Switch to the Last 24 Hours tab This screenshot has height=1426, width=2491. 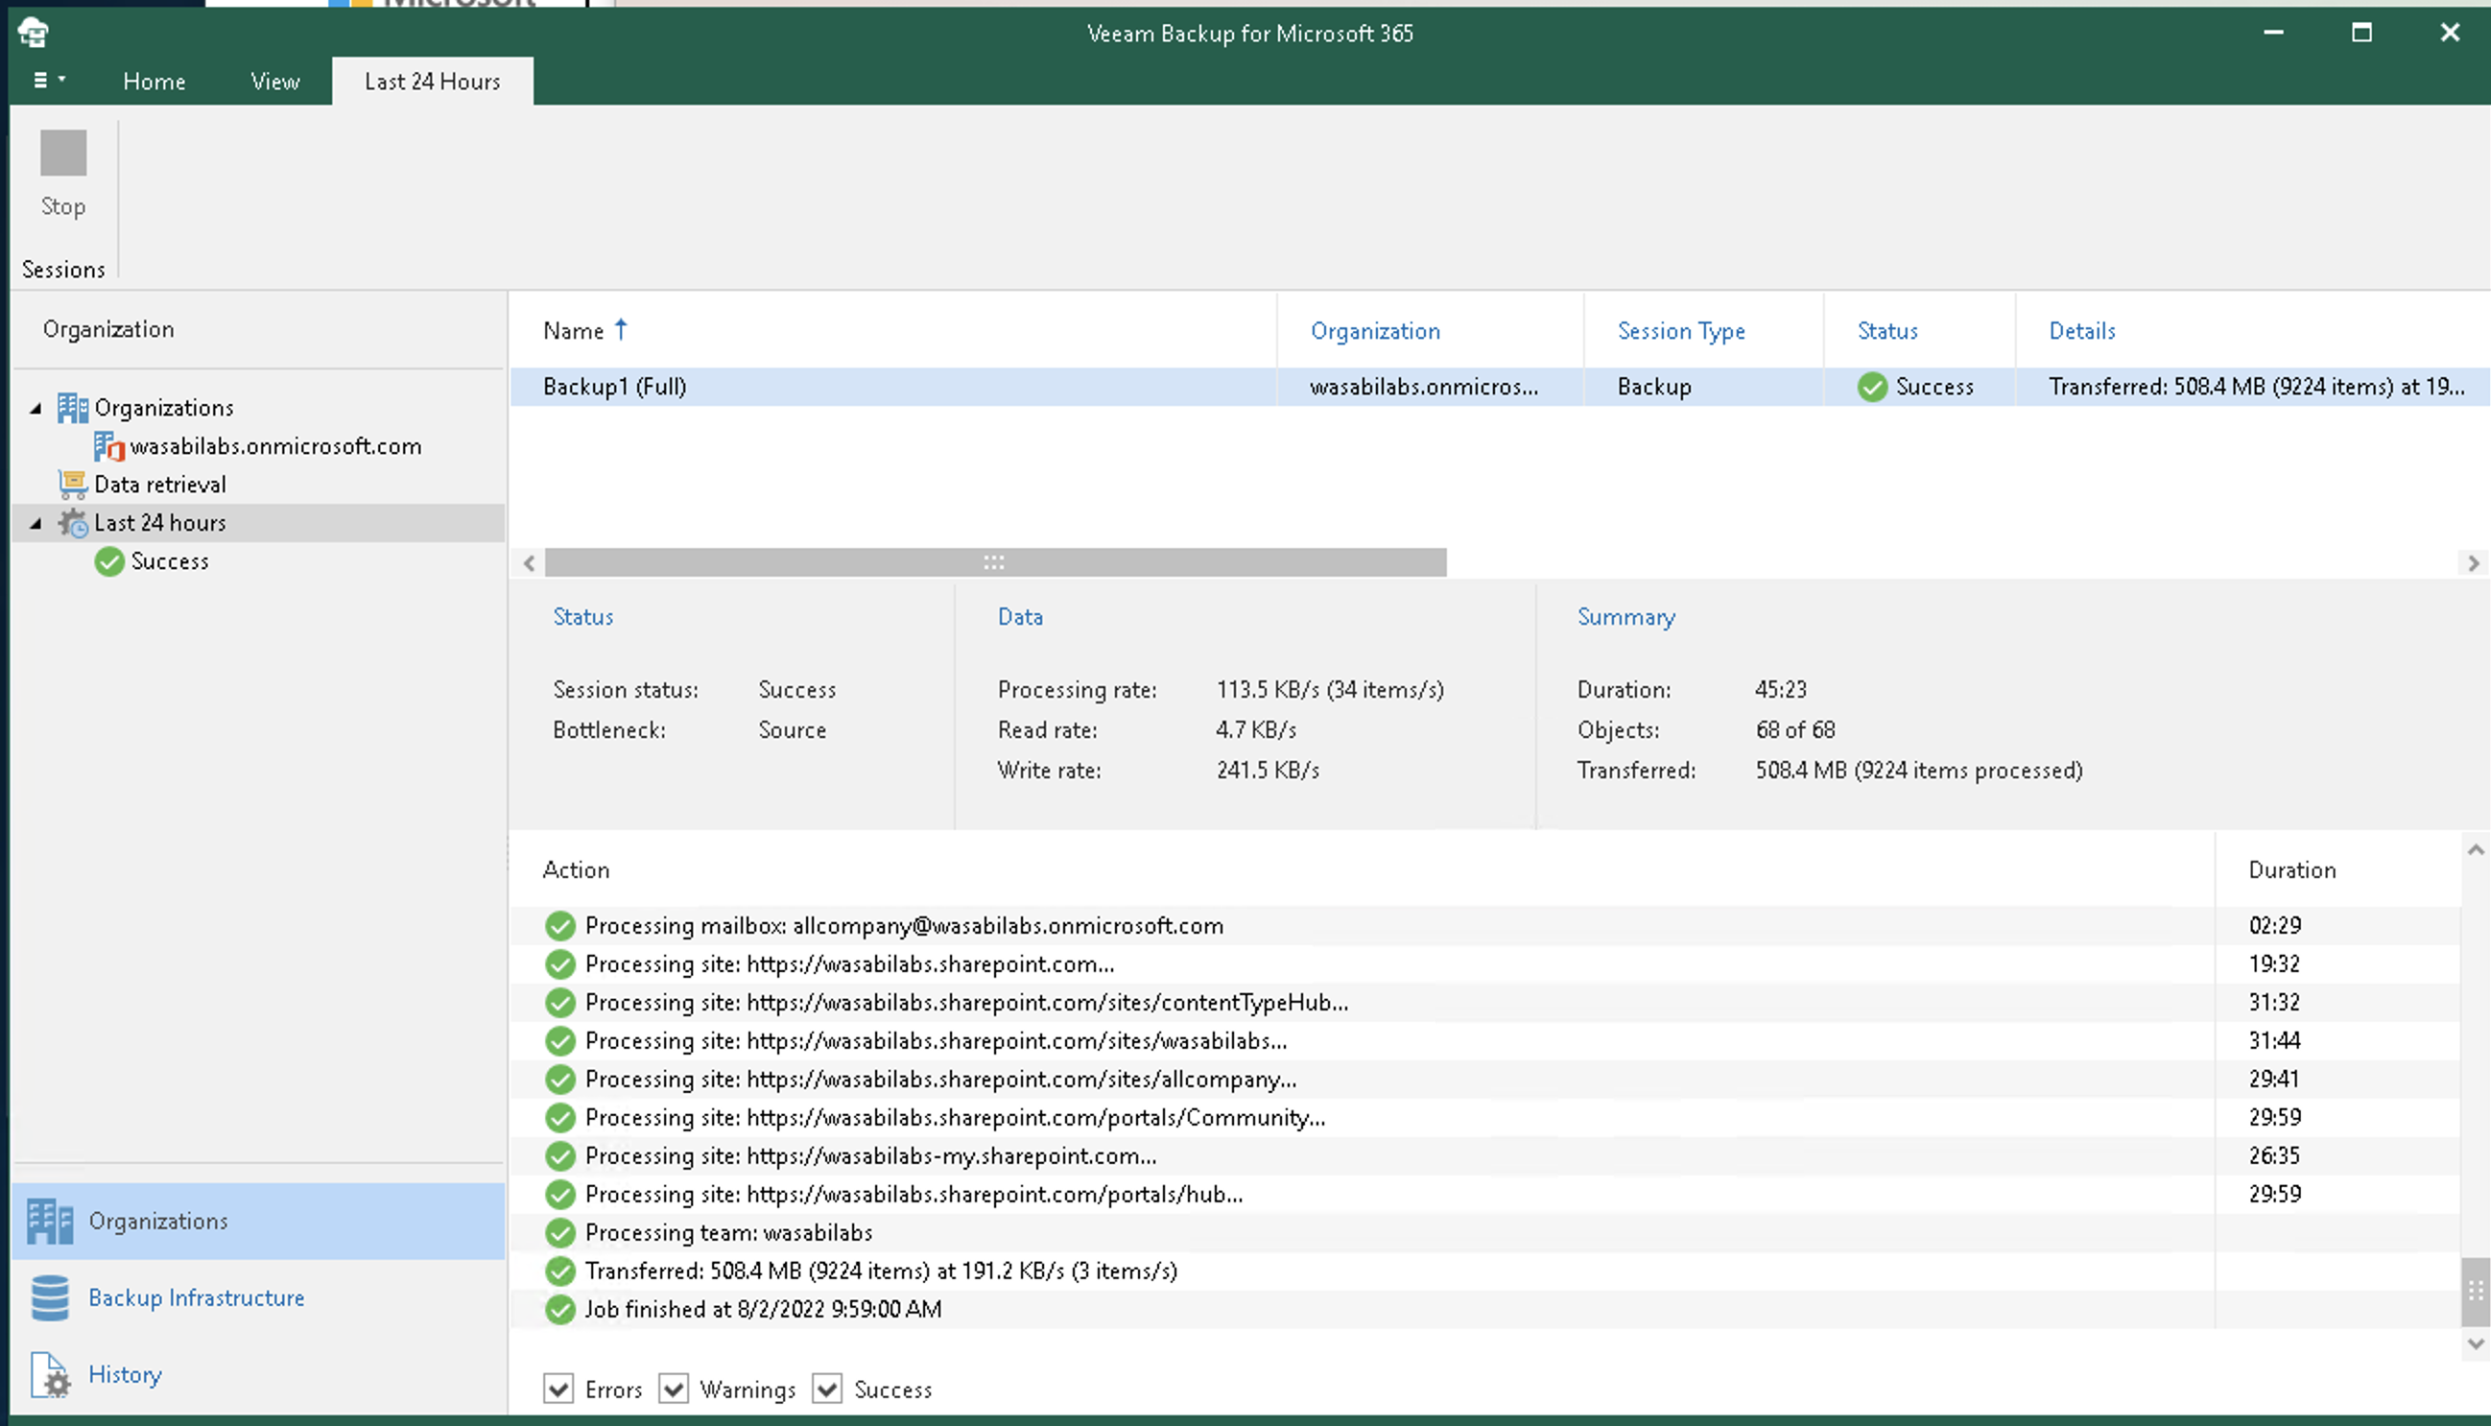(433, 81)
